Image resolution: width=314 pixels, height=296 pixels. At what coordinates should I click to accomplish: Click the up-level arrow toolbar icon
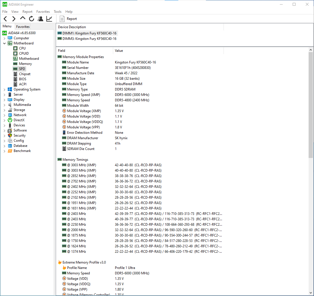(x=23, y=18)
